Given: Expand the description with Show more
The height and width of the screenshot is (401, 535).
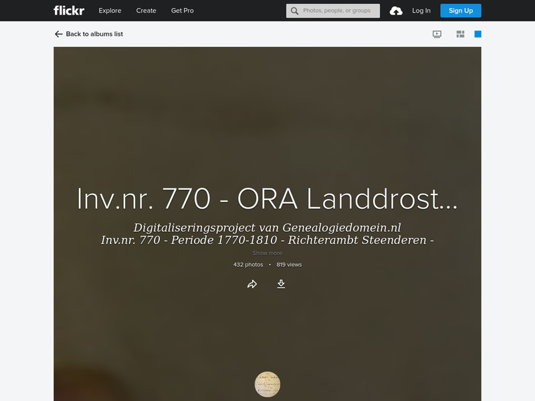Looking at the screenshot, I should [x=267, y=252].
